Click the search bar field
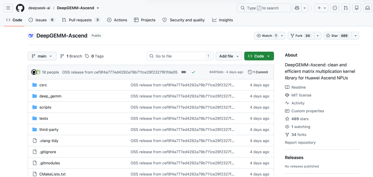373x177 pixels. 264,8
